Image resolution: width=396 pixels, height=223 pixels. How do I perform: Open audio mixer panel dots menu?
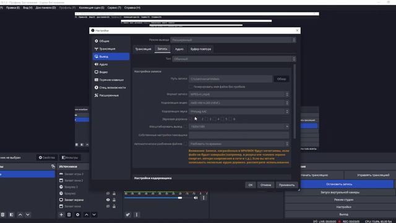point(137,215)
